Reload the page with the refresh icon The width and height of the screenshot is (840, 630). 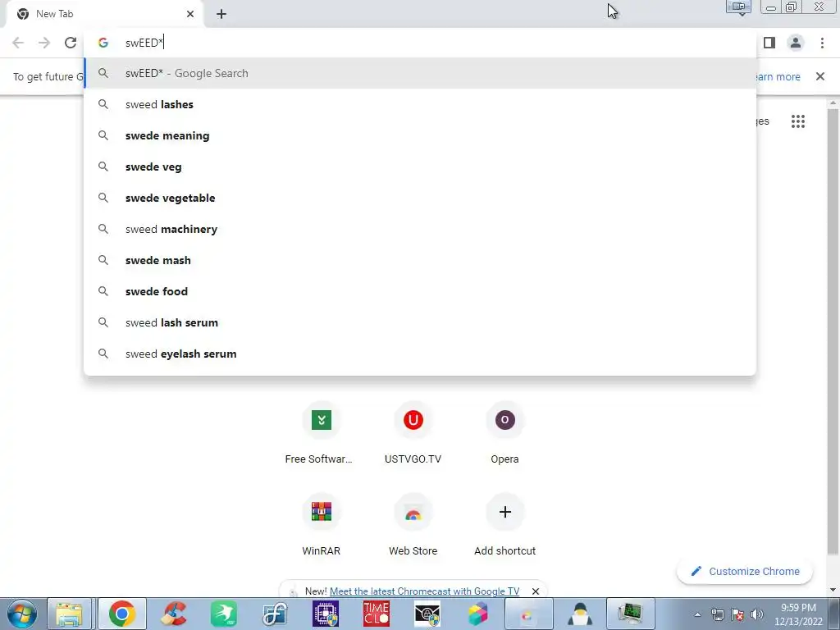tap(71, 43)
